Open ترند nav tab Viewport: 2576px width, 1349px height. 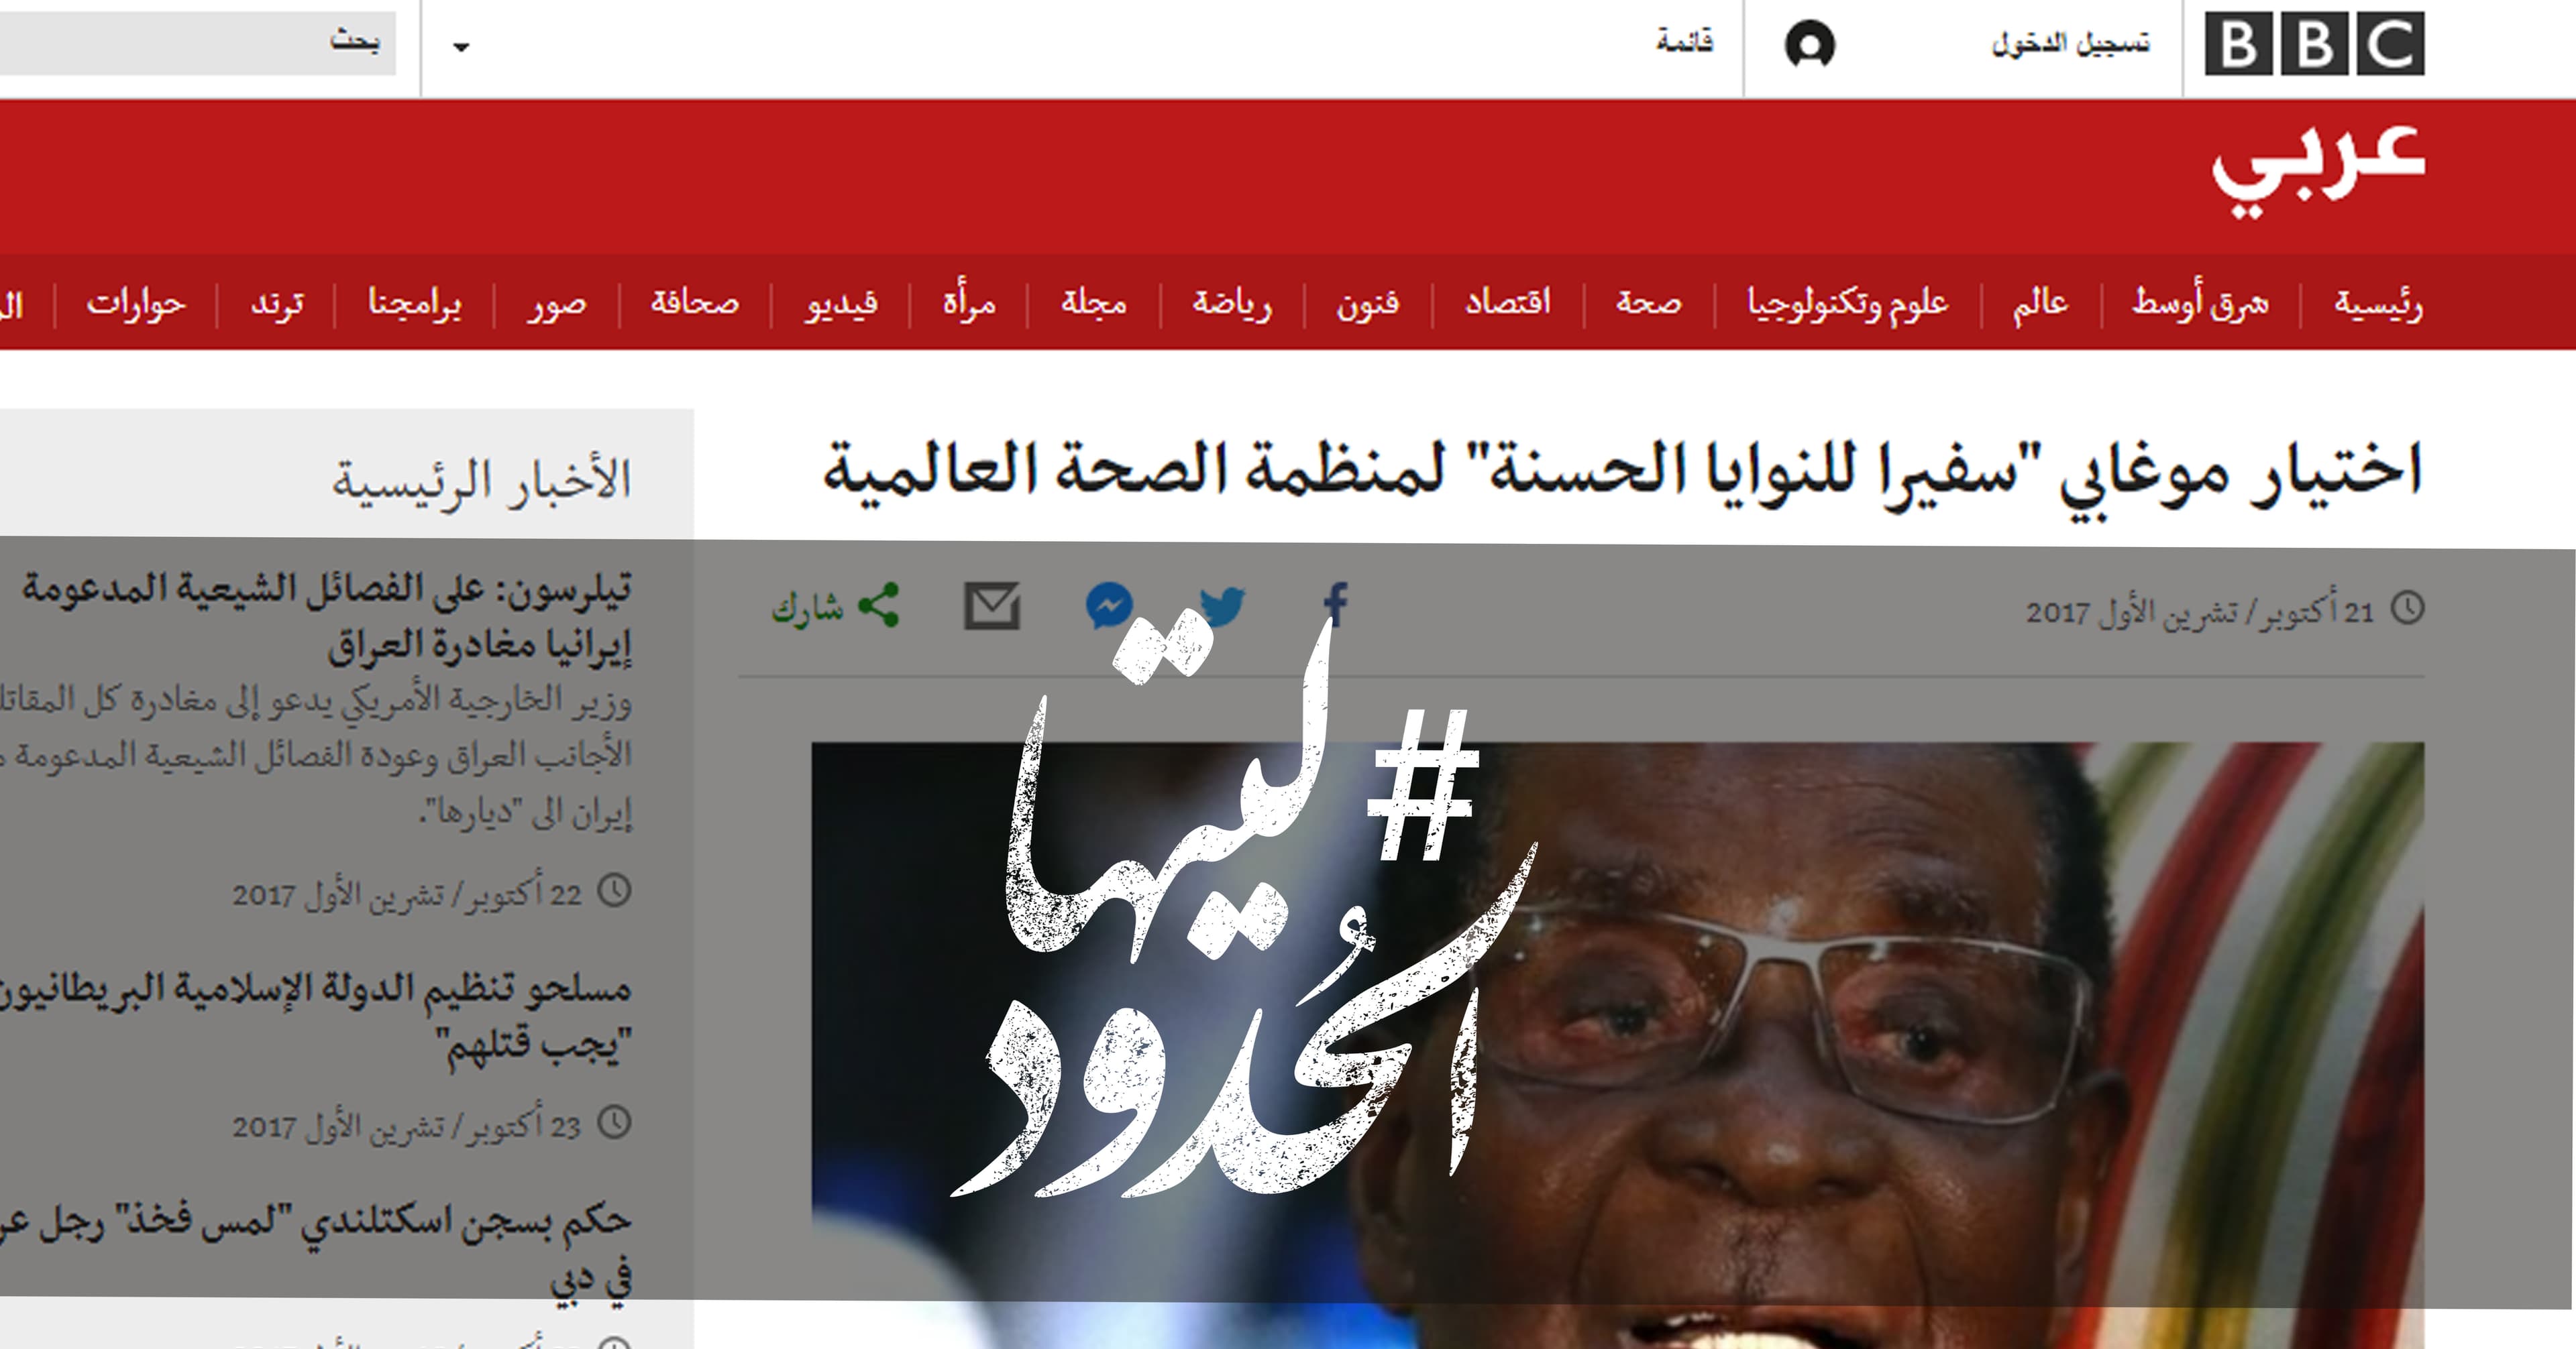(277, 304)
